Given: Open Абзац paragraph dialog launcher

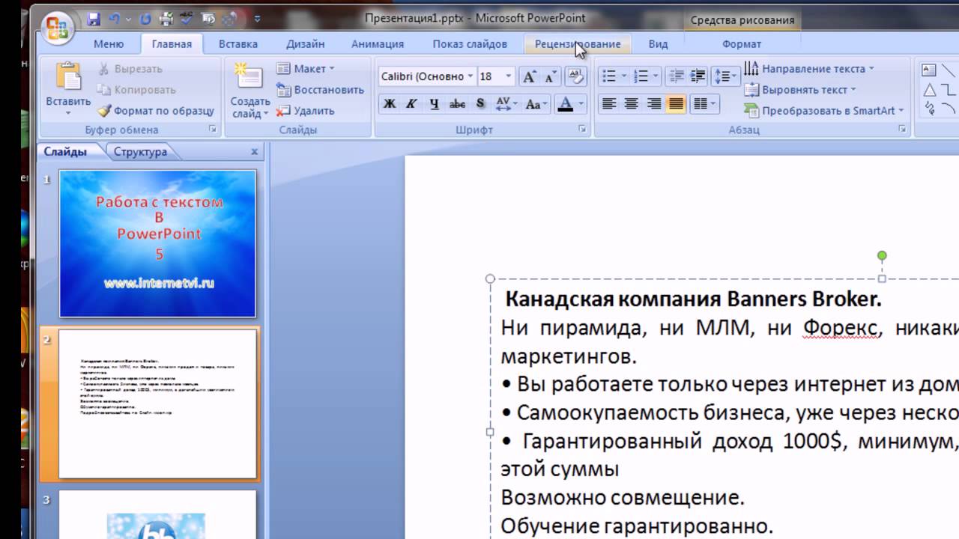Looking at the screenshot, I should [902, 130].
